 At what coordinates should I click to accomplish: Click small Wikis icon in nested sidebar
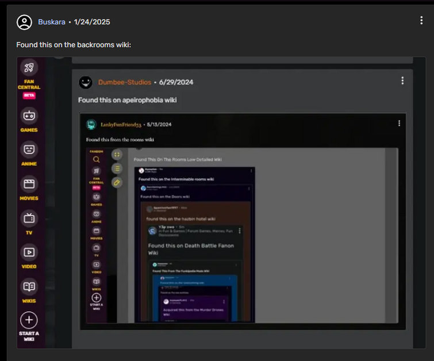(x=97, y=282)
